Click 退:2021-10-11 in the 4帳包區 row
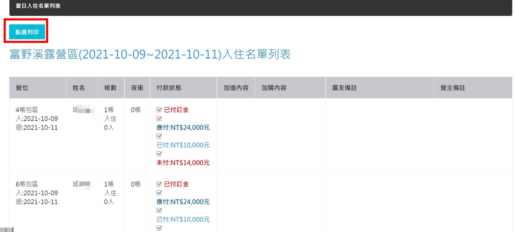The width and height of the screenshot is (515, 232). tap(37, 127)
